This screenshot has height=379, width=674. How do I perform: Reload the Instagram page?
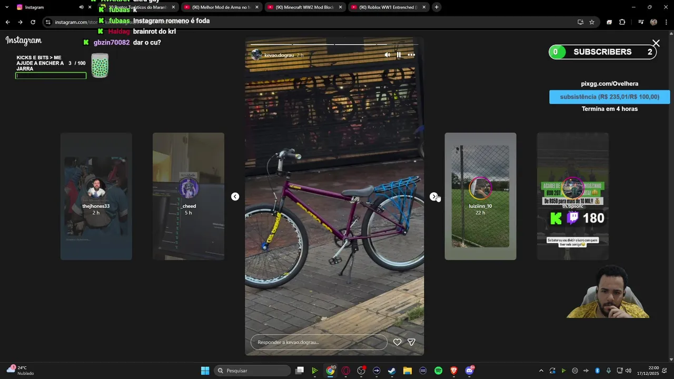[x=33, y=22]
